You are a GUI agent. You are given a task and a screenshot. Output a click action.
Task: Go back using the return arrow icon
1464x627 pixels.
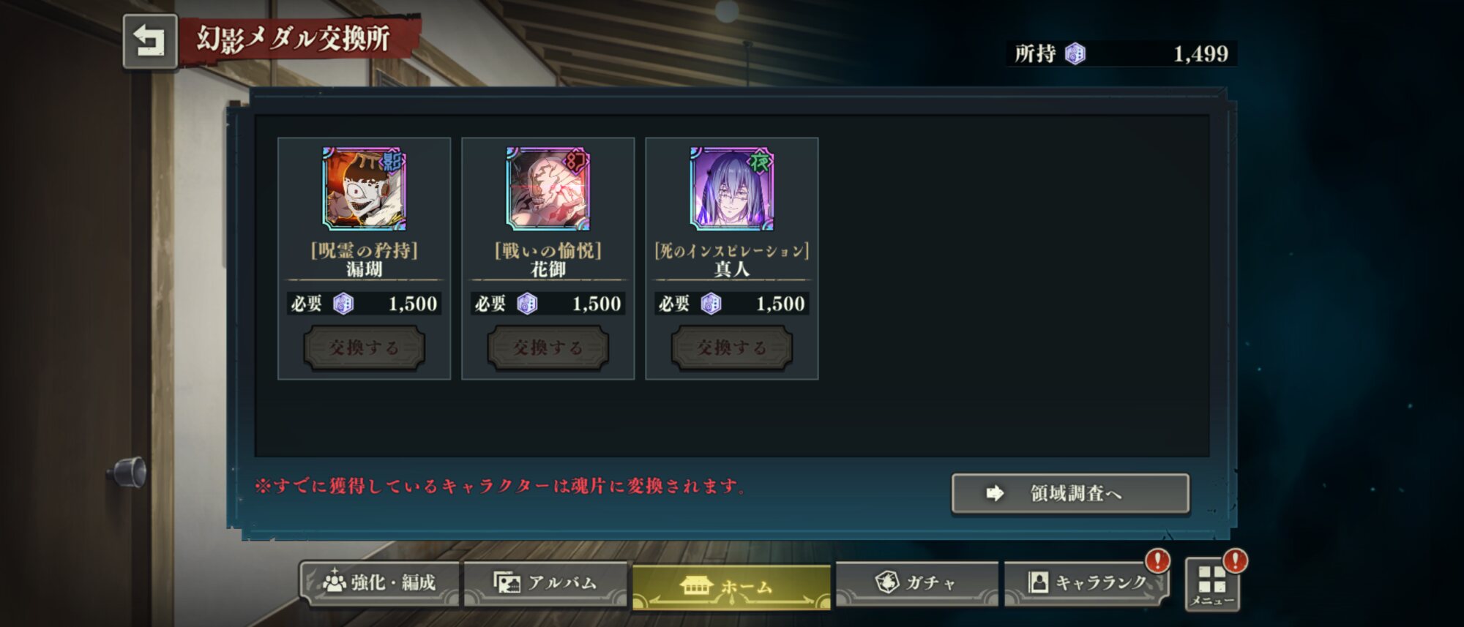click(150, 42)
